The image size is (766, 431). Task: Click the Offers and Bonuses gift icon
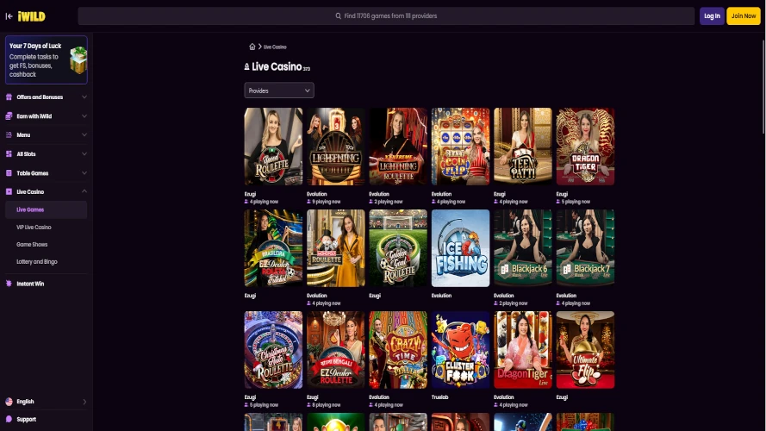click(9, 97)
